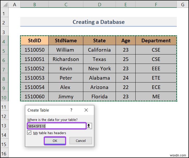Select row 4 header
This screenshot has height=158, width=189.
coord(4,40)
